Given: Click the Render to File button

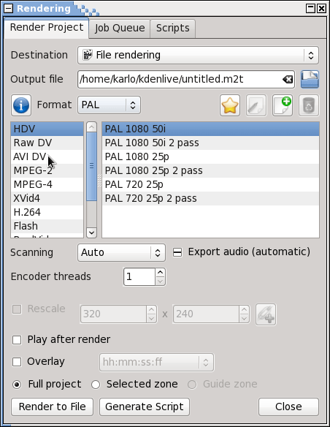Looking at the screenshot, I should pyautogui.click(x=52, y=407).
